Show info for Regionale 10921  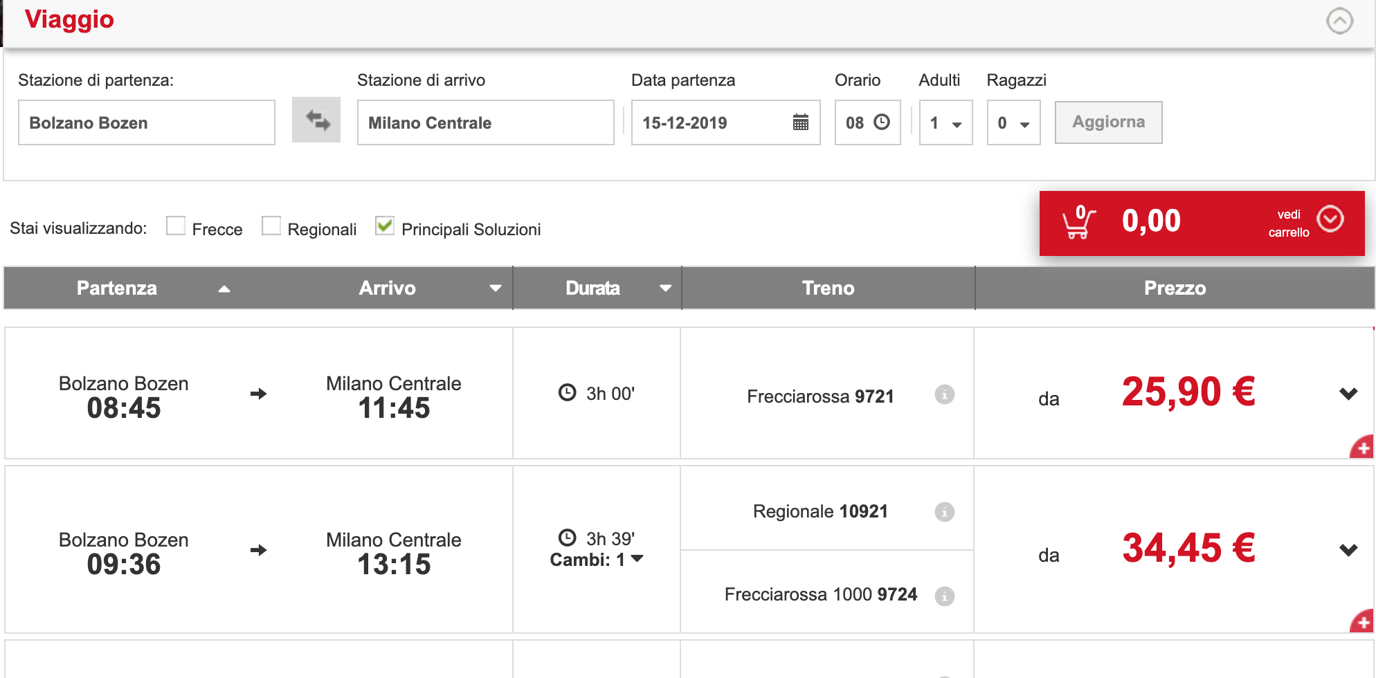[944, 512]
